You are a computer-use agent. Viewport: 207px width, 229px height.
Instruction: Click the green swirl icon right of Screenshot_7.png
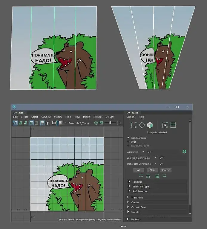(96, 123)
